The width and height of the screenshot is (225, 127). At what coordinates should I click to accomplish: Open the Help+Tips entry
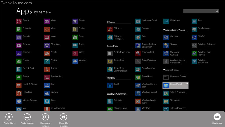24,93
